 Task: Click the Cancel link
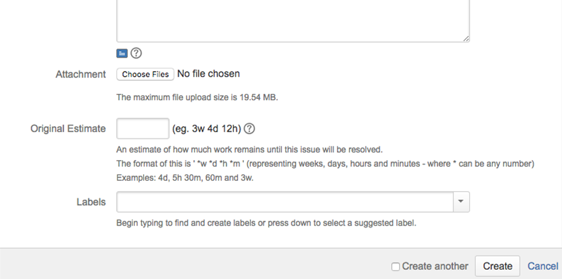pyautogui.click(x=543, y=266)
